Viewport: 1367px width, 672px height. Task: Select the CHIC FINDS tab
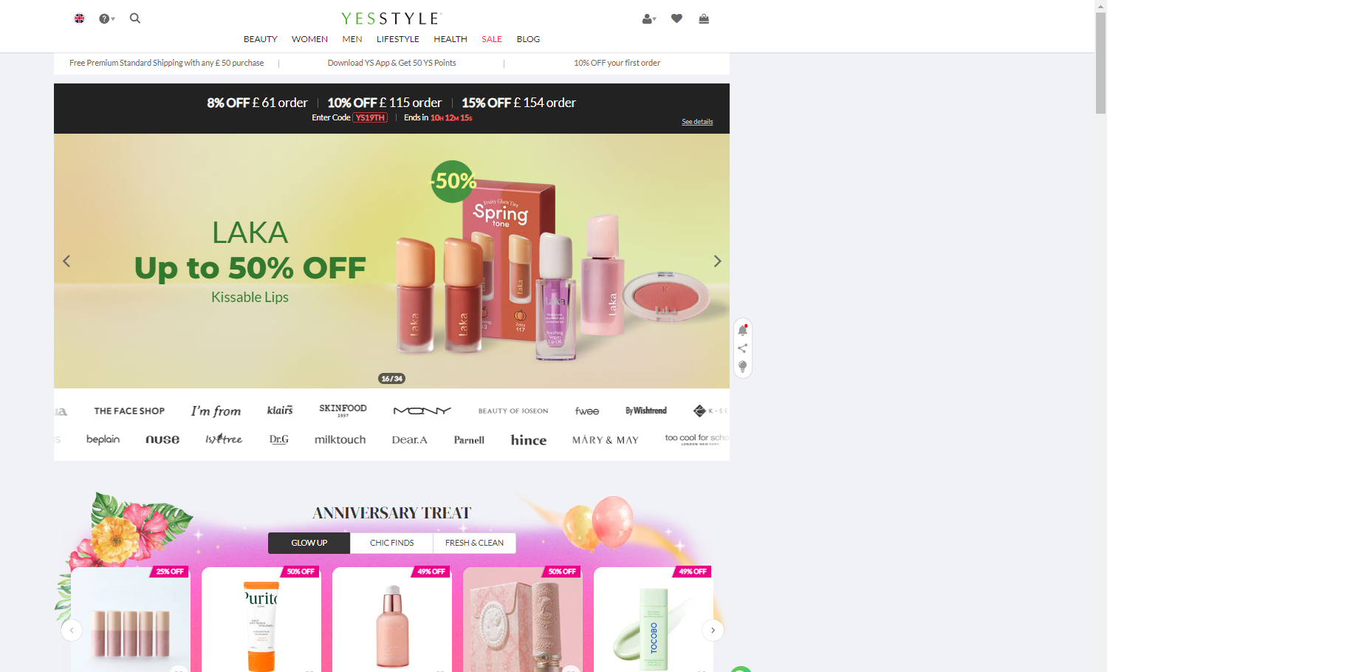click(391, 543)
